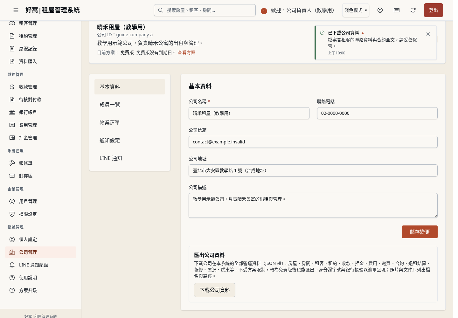The height and width of the screenshot is (318, 458).
Task: Click the 使用說明 help icon
Action: [x=12, y=278]
